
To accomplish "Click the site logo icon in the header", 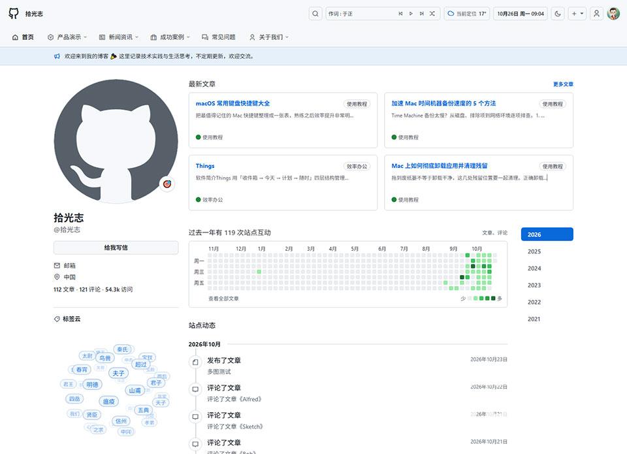I will point(14,14).
